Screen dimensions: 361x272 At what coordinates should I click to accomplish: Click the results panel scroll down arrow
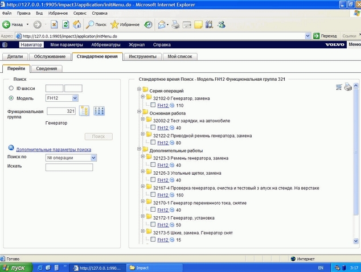356,241
